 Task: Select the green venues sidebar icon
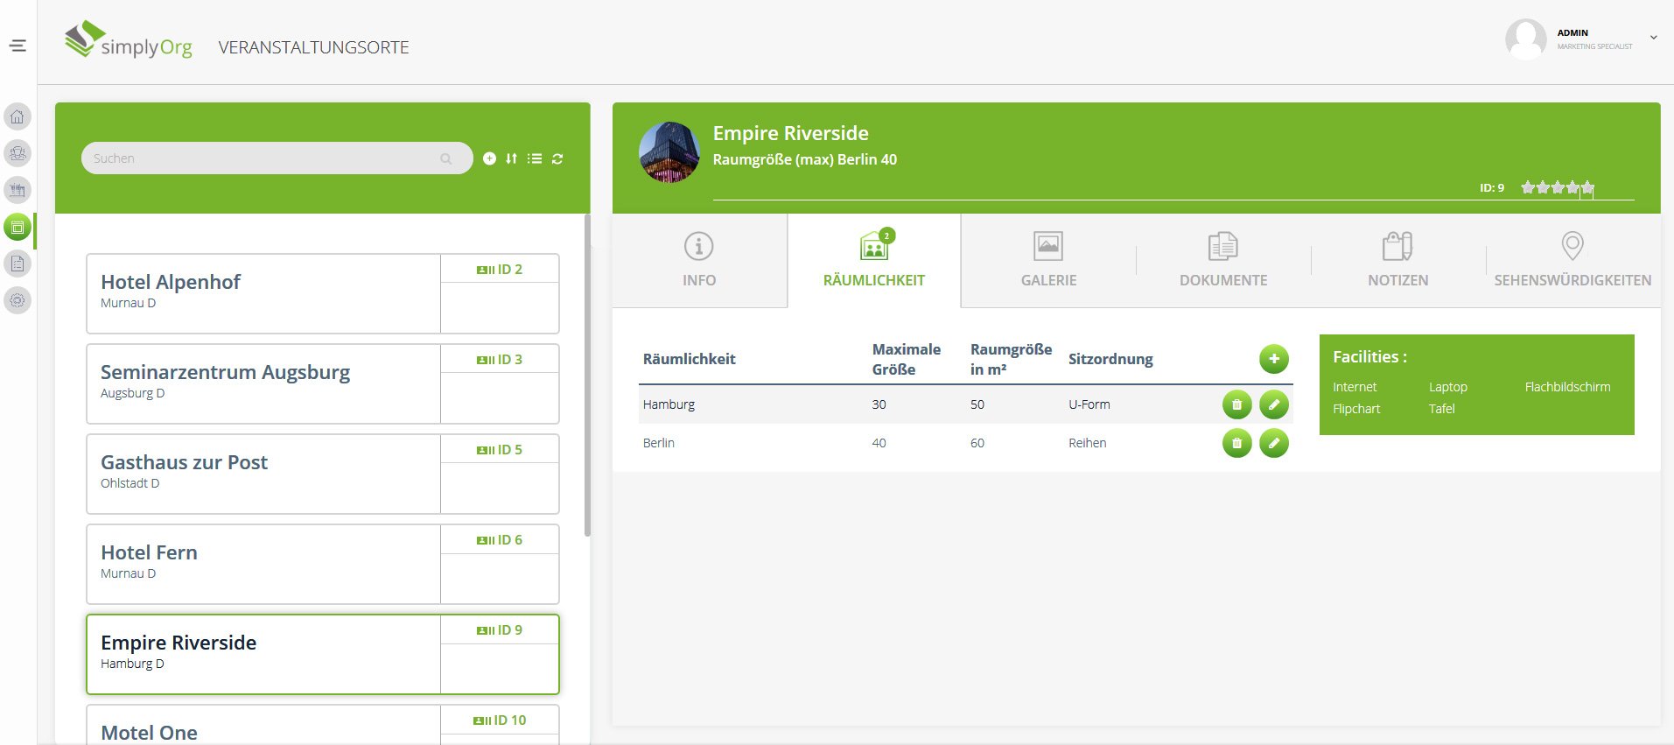pyautogui.click(x=18, y=227)
